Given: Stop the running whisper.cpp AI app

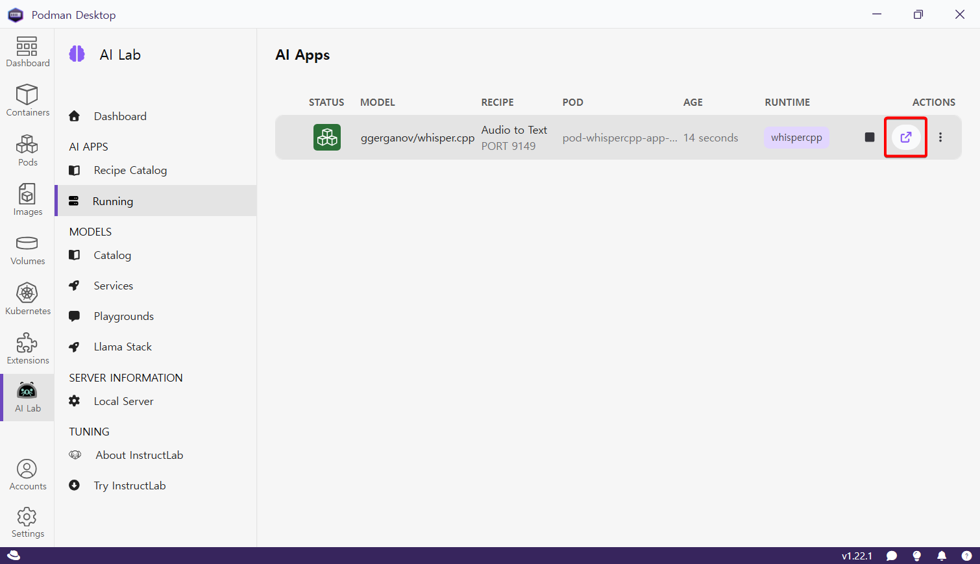Looking at the screenshot, I should click(870, 137).
